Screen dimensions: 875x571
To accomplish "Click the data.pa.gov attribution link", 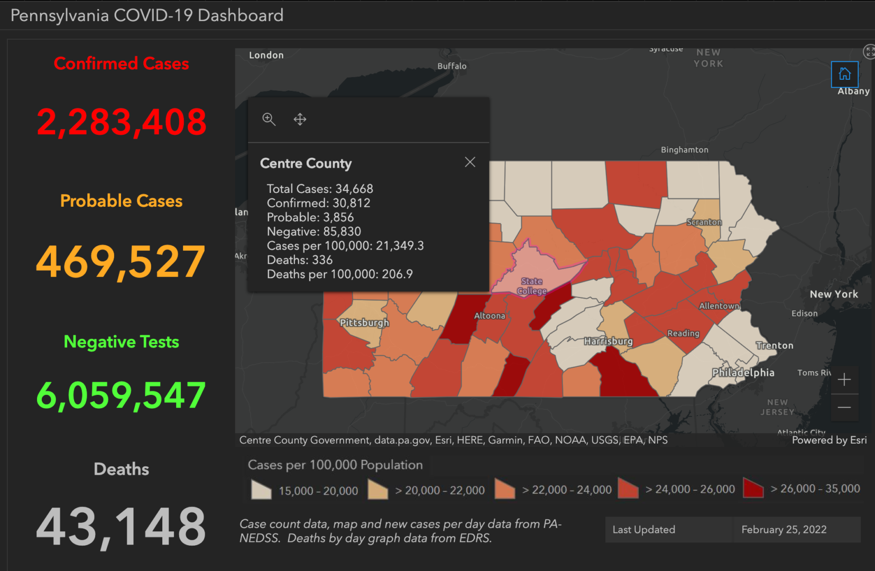I will coord(402,440).
